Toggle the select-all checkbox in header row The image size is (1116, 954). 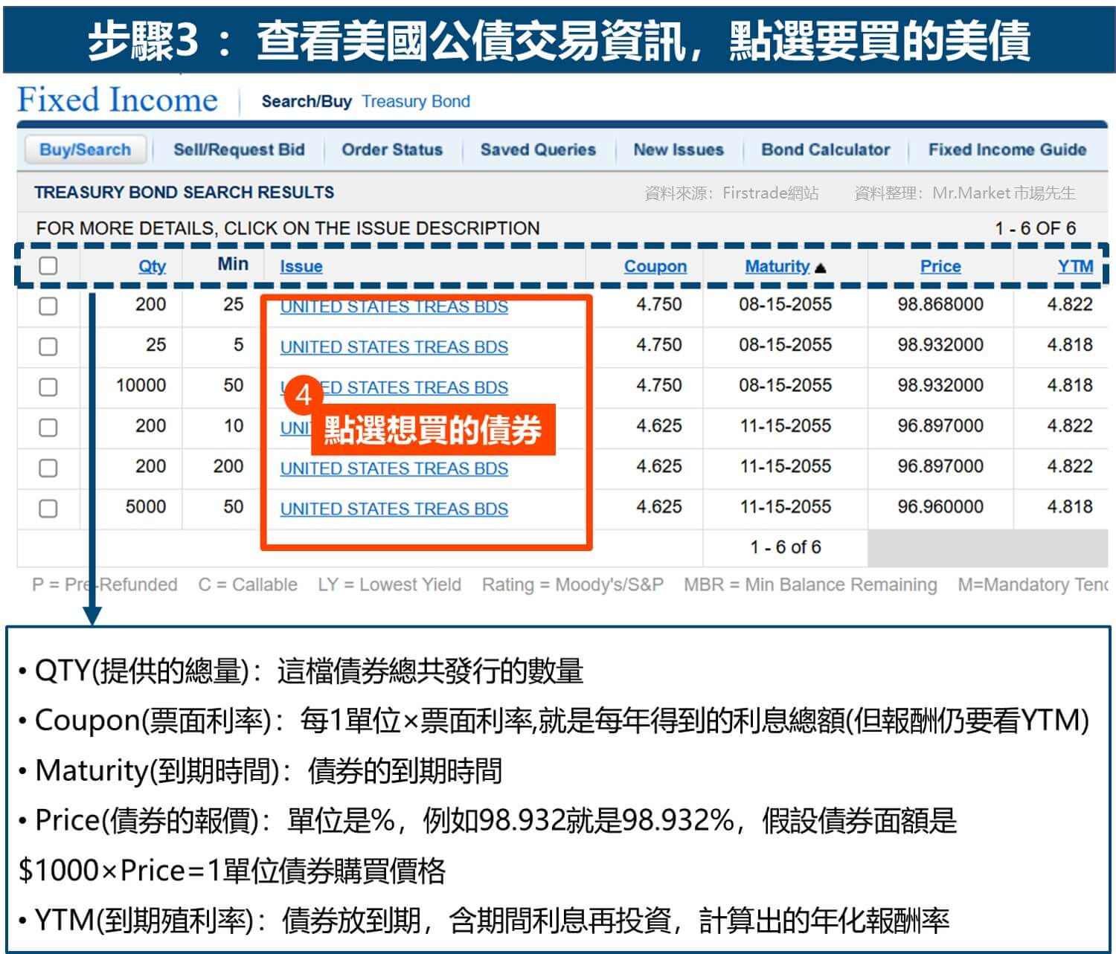[48, 265]
